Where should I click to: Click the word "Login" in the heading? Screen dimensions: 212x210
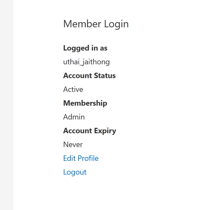pos(116,24)
